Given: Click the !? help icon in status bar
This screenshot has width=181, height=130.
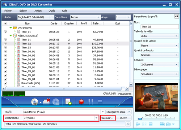Looking at the screenshot, I should (128, 124).
